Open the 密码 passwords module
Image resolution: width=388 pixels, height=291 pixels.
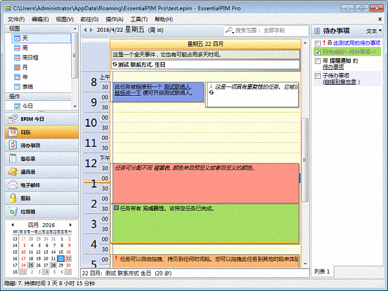pyautogui.click(x=41, y=199)
